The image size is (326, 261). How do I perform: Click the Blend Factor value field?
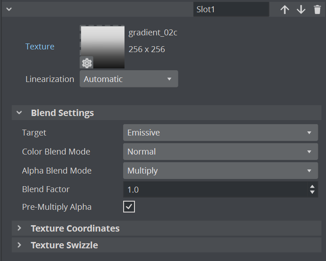[x=213, y=190]
